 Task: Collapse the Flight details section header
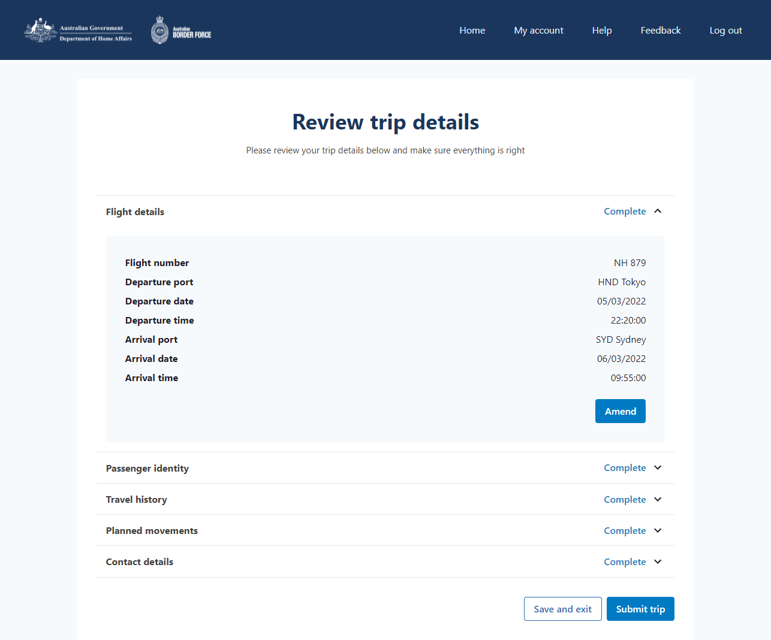click(x=135, y=212)
